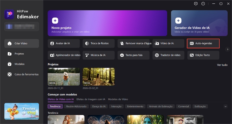Screen dimensions: 232x124
Task: Expand more tools with right arrow
Action: point(227,49)
